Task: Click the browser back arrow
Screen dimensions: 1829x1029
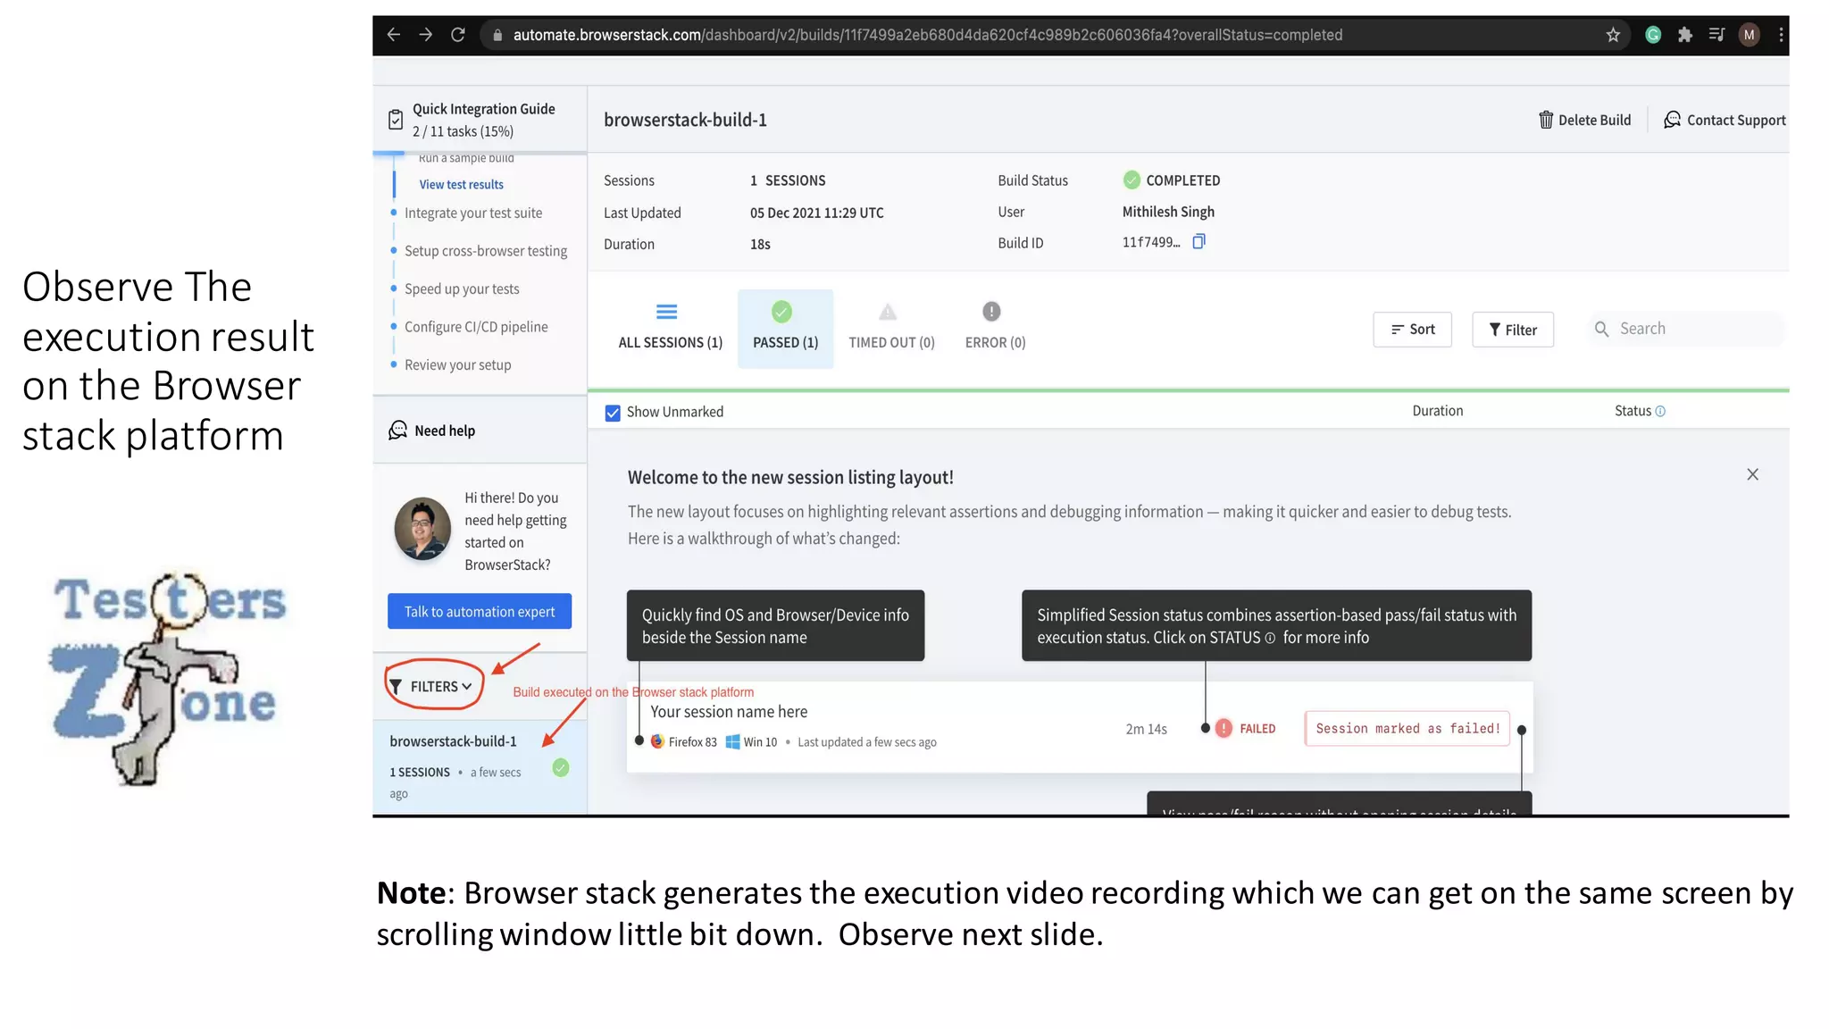Action: pos(393,35)
